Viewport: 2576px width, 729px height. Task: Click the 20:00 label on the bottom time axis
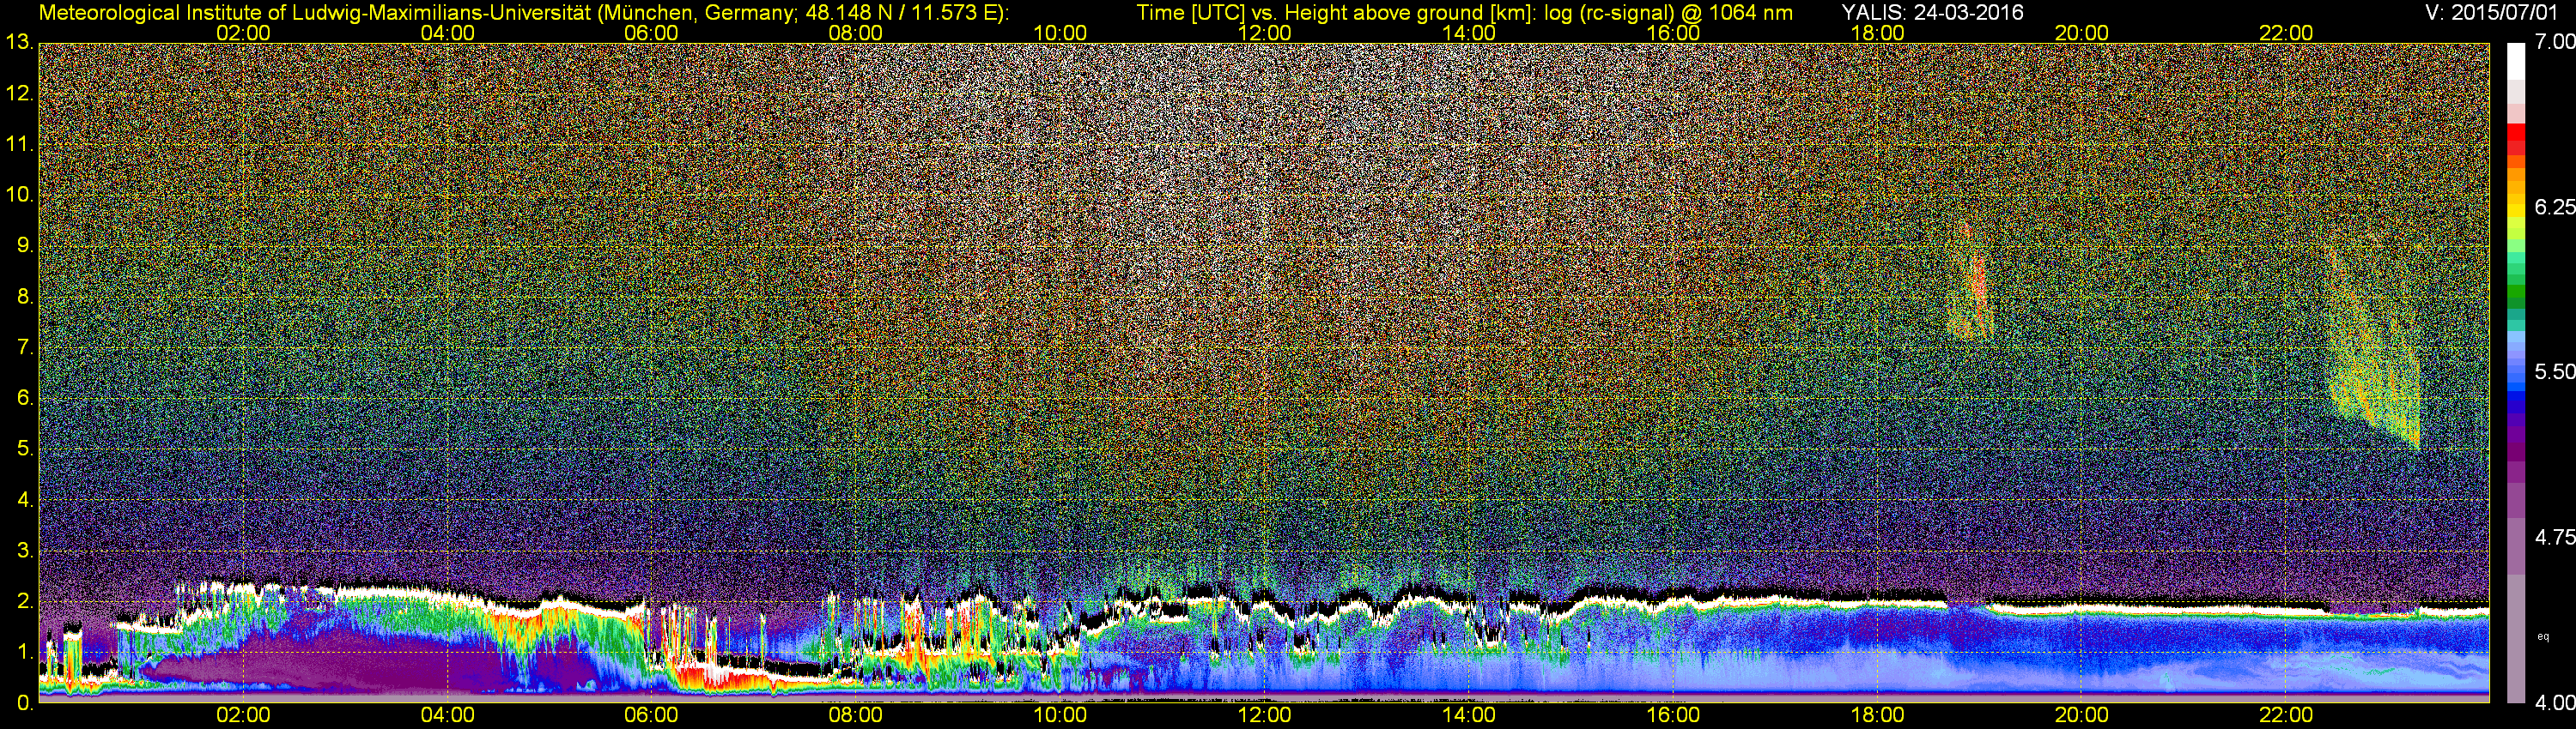(x=2081, y=715)
